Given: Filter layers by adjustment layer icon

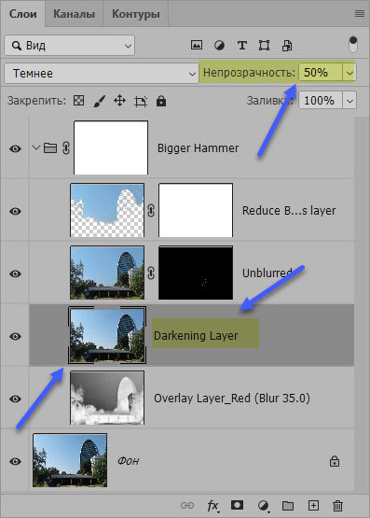Looking at the screenshot, I should (219, 45).
